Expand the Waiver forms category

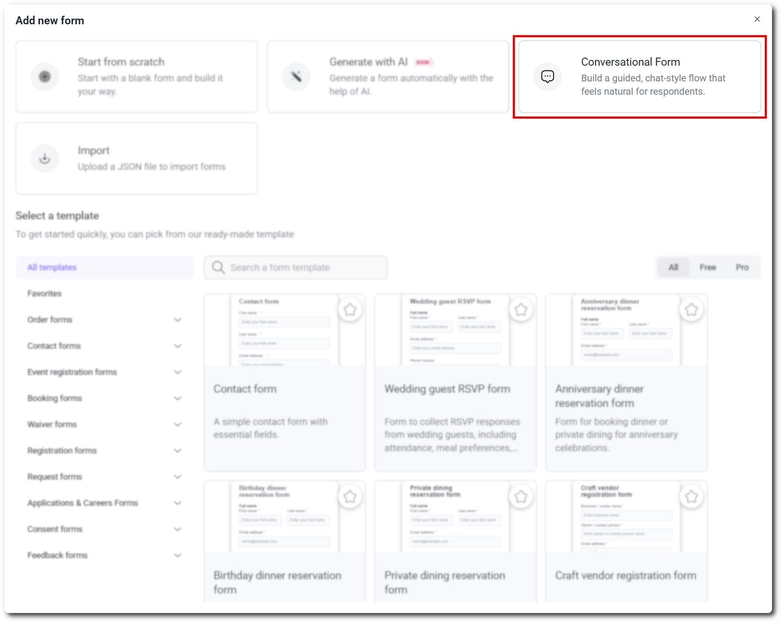click(178, 425)
